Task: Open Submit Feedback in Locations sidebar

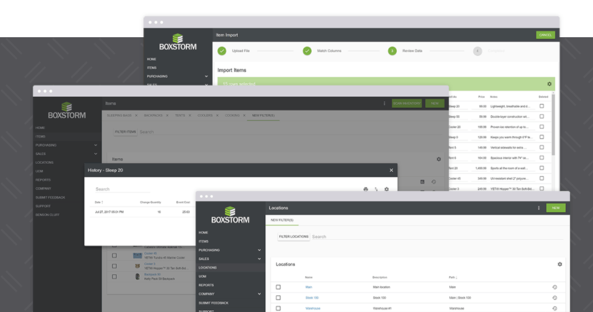Action: point(214,303)
